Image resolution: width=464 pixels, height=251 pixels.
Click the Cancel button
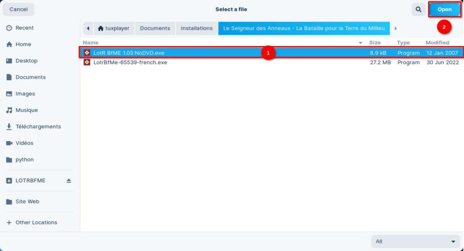click(x=19, y=9)
